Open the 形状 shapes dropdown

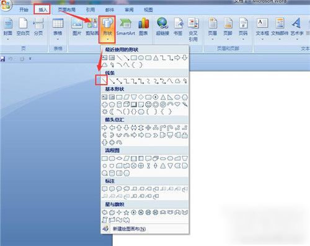(x=107, y=29)
